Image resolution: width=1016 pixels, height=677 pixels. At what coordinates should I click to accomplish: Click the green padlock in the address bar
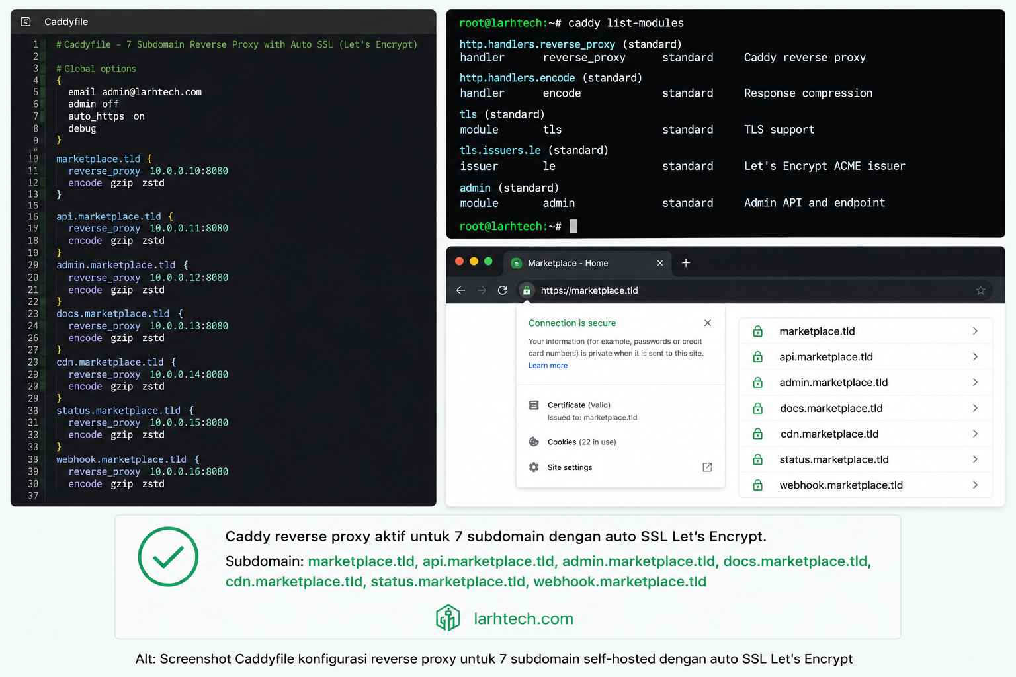[x=527, y=290]
